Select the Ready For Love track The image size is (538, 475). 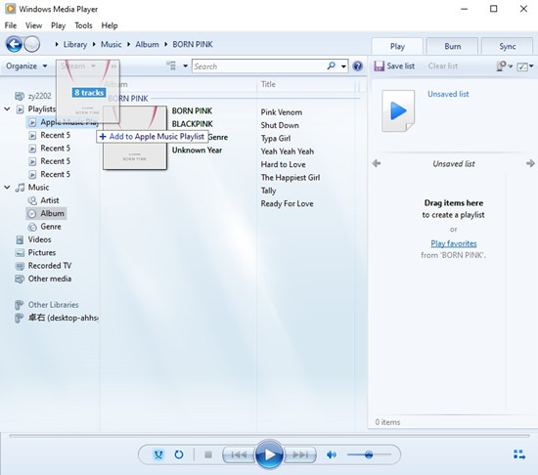coord(287,203)
